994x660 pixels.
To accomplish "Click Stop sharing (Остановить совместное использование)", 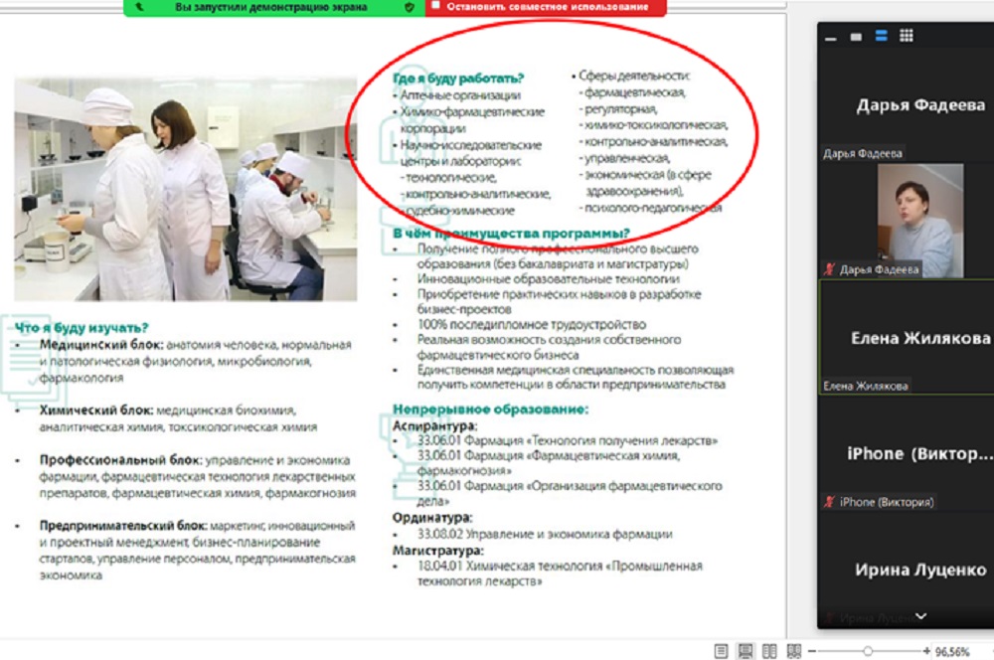I will pyautogui.click(x=546, y=7).
